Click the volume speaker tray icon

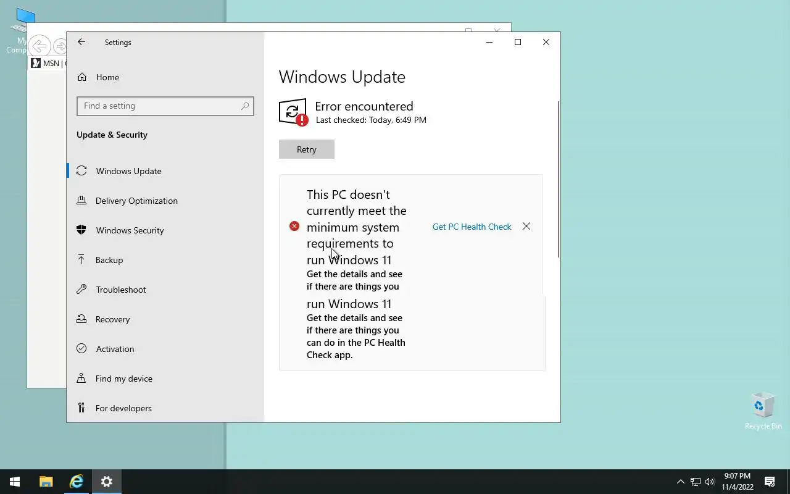pyautogui.click(x=710, y=482)
